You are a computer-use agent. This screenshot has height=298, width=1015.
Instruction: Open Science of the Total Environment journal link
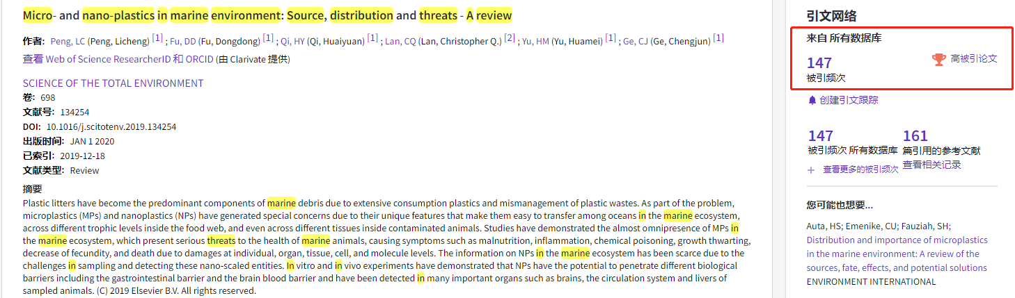[x=113, y=83]
